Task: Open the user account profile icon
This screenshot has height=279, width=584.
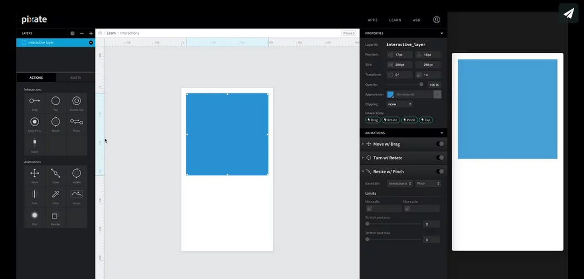Action: coord(436,20)
